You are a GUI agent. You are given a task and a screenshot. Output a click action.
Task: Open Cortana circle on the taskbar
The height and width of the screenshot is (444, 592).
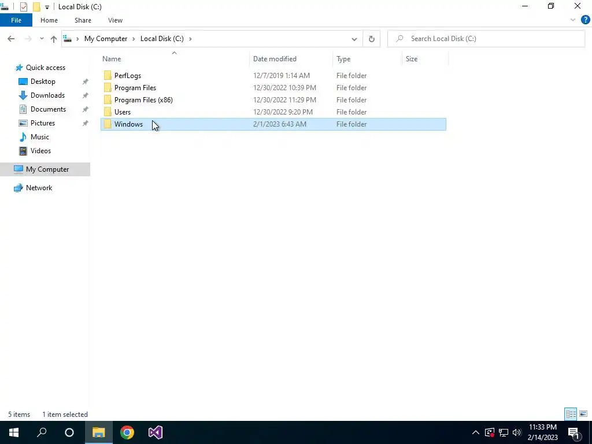coord(69,432)
